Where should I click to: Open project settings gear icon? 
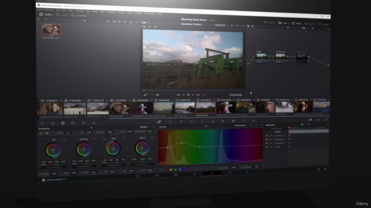pyautogui.click(x=325, y=169)
